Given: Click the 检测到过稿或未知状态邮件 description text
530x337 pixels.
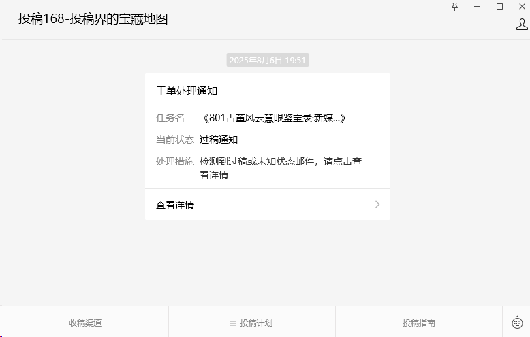Looking at the screenshot, I should (x=281, y=168).
